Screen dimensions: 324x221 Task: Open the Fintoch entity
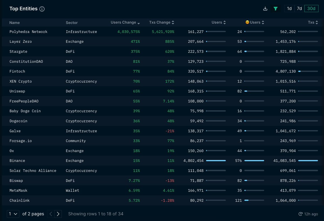17,71
